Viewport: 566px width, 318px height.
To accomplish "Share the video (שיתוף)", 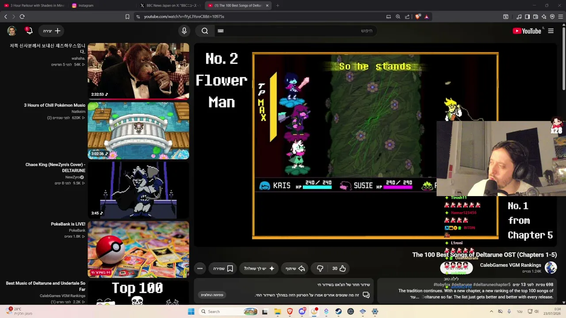I will [295, 269].
